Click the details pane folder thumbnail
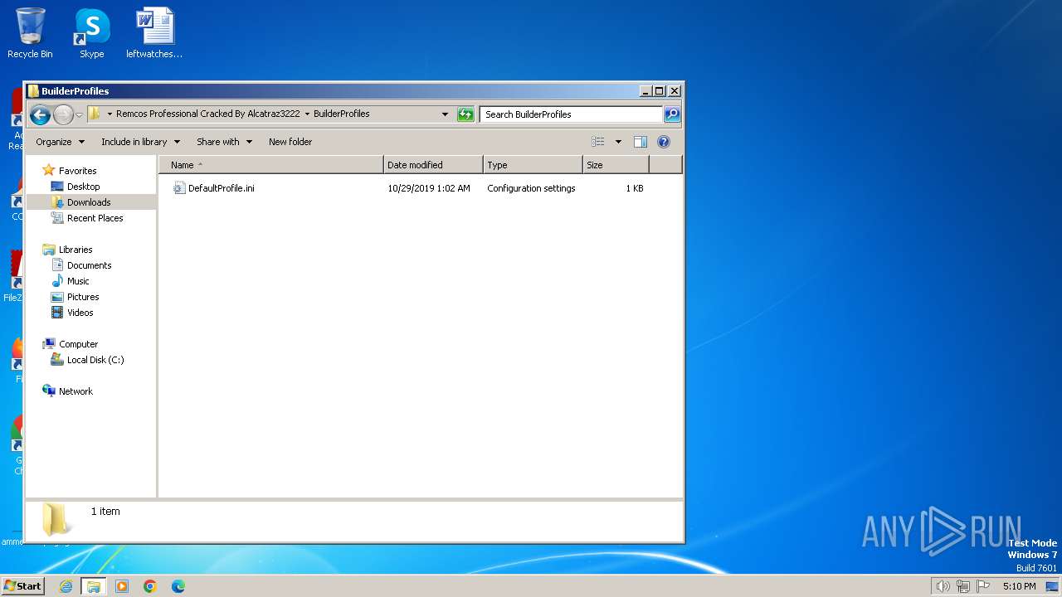 [56, 518]
